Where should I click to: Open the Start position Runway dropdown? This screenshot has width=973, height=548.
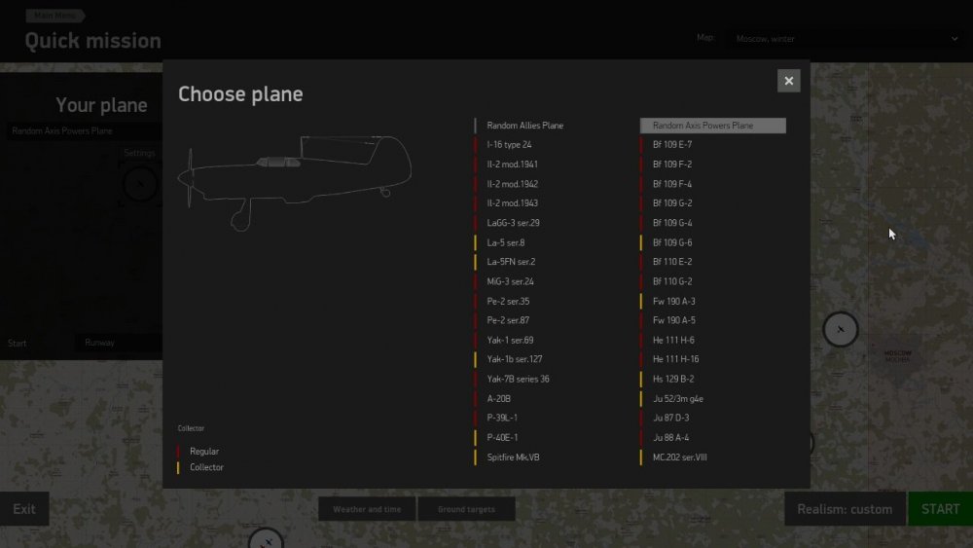[x=119, y=343]
